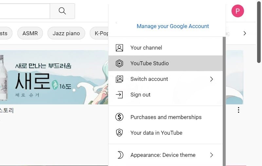
Task: Expand the Switch account submenu chevron
Action: point(212,79)
